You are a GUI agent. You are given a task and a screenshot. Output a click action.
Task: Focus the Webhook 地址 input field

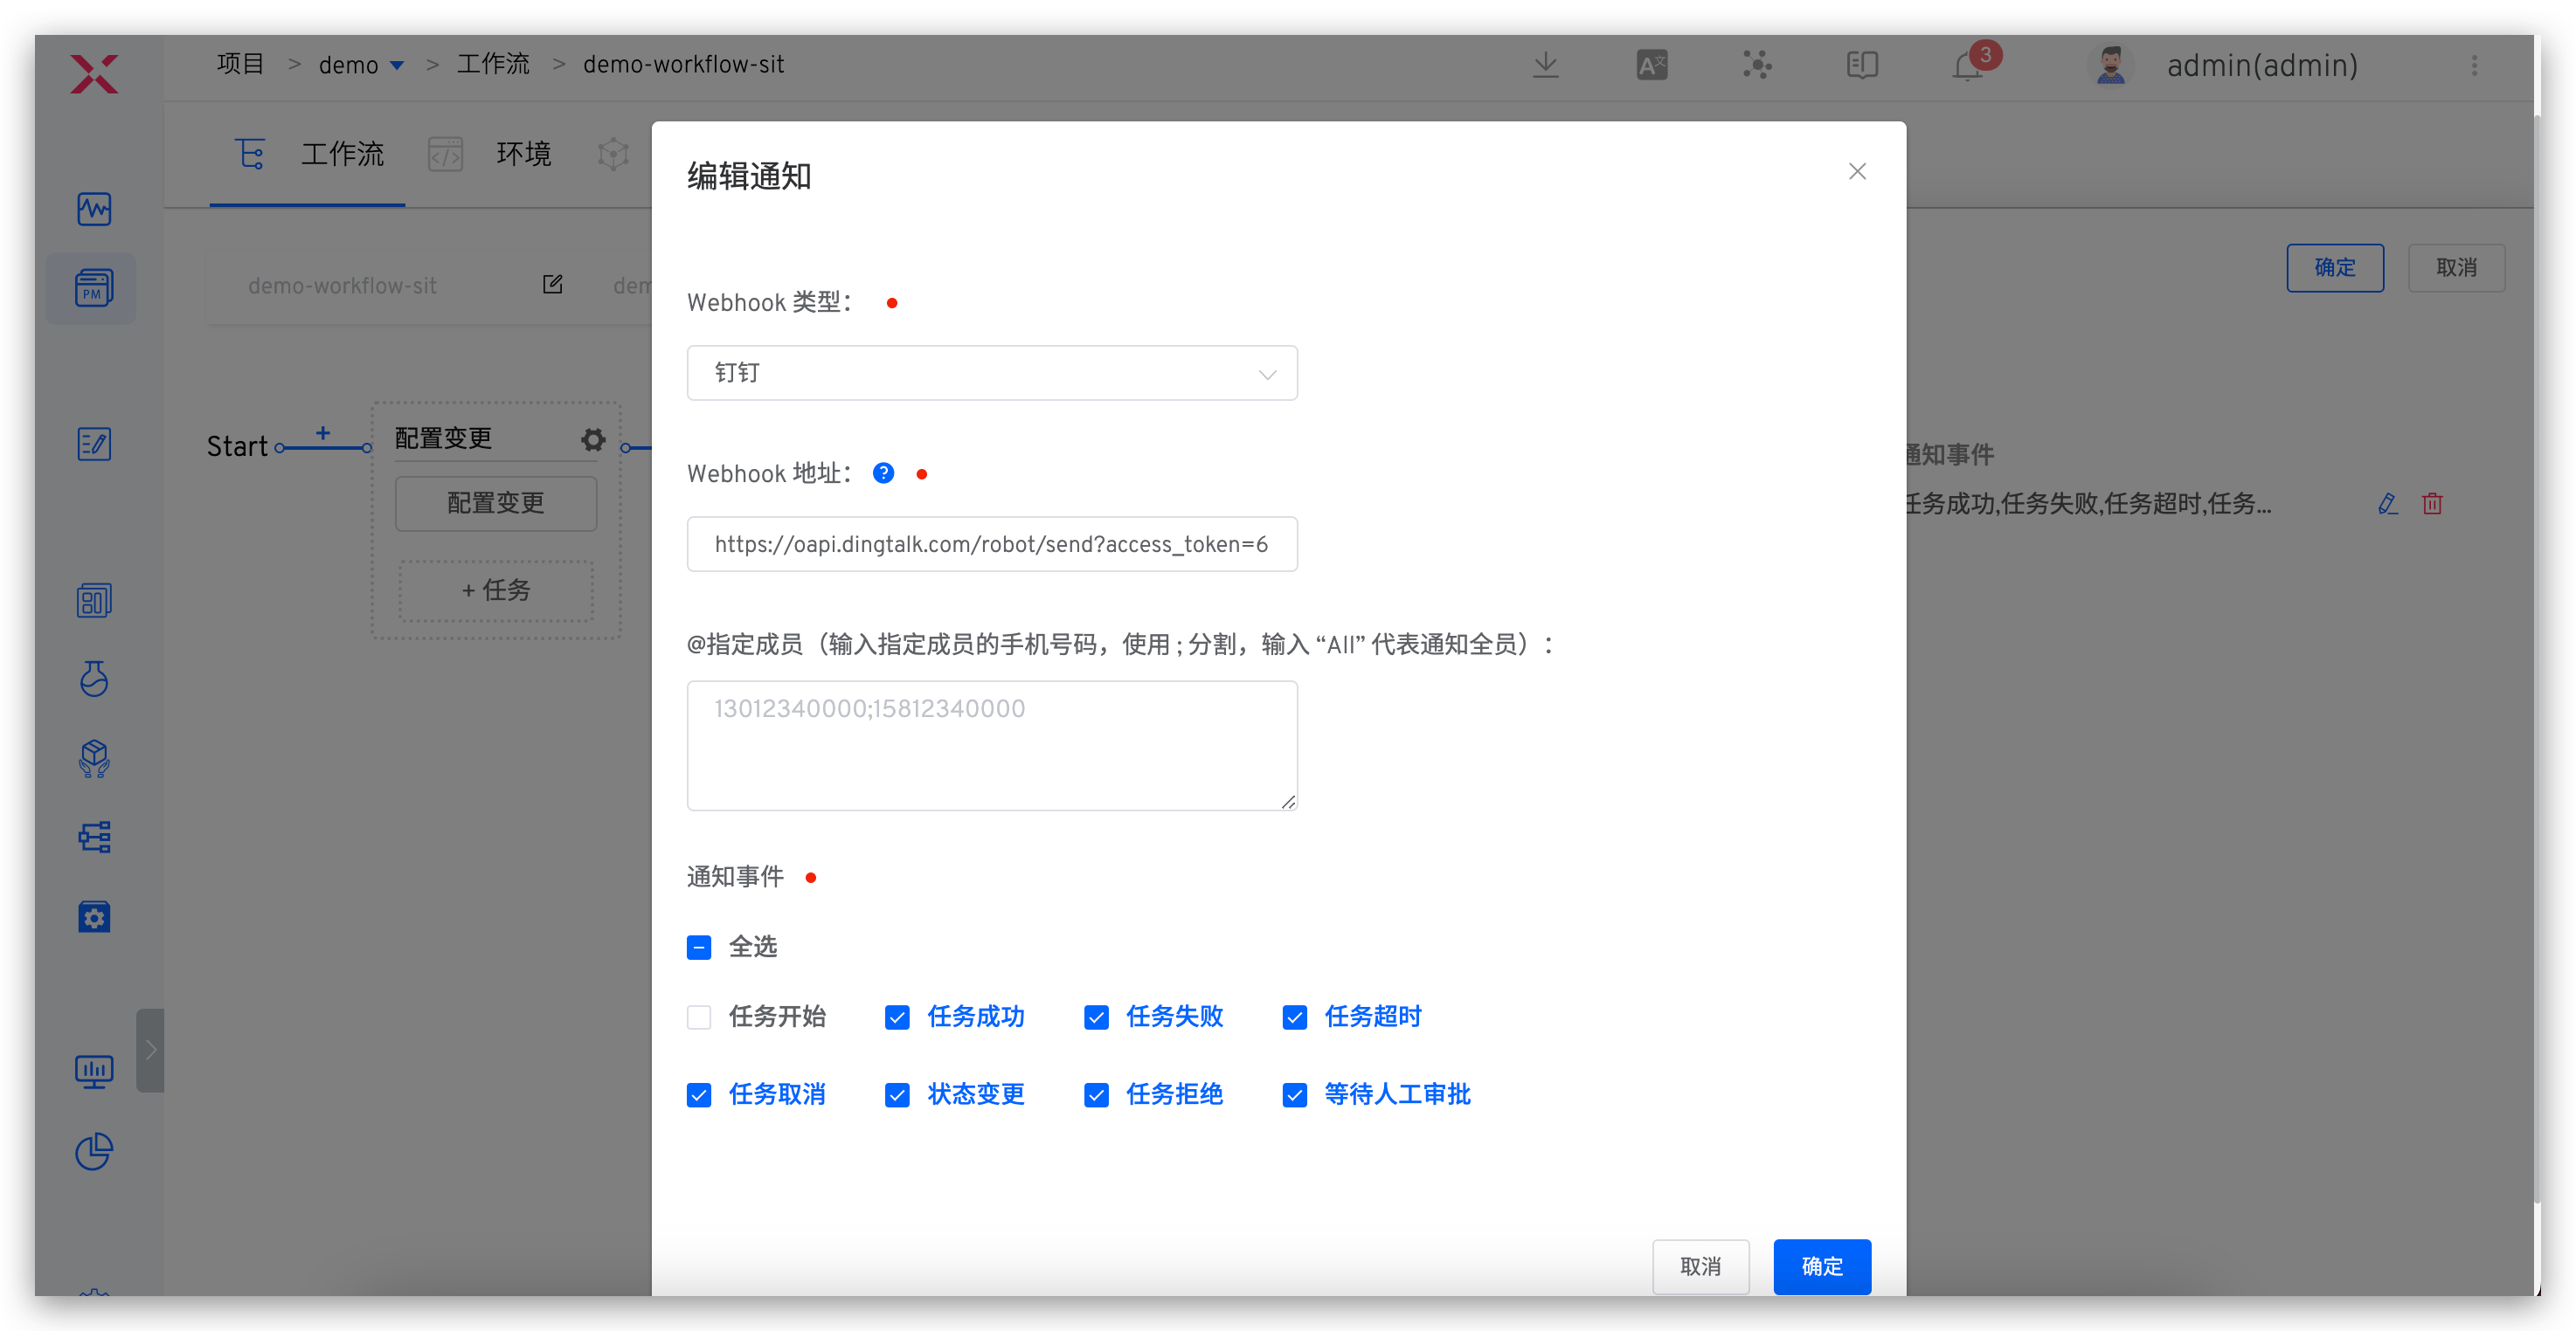[x=992, y=543]
